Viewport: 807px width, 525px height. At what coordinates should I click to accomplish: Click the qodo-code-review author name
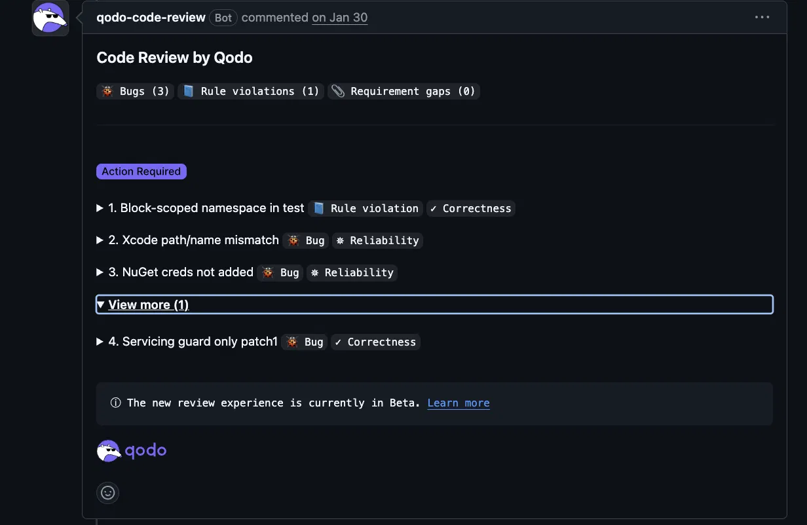(151, 18)
